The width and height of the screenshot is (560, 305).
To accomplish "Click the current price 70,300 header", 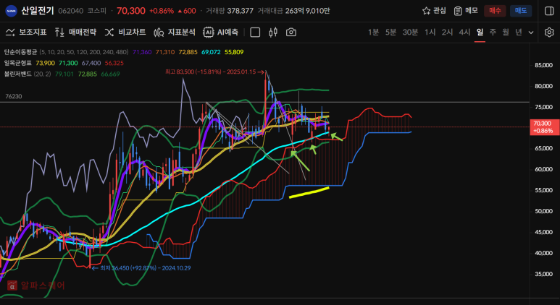I will (x=131, y=11).
